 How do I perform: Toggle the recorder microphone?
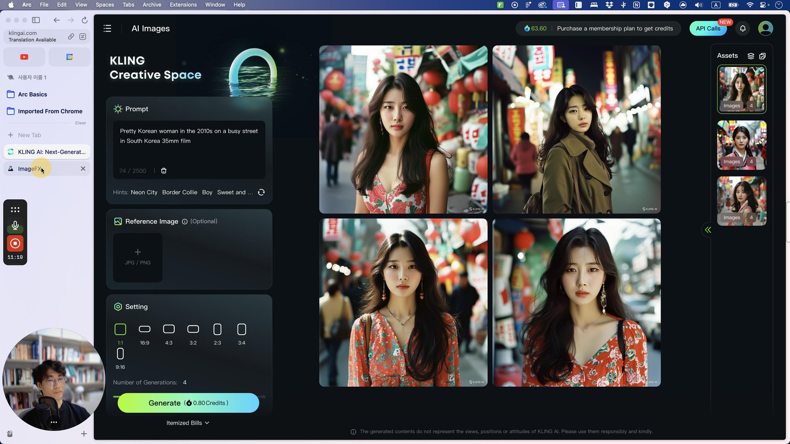(x=15, y=225)
